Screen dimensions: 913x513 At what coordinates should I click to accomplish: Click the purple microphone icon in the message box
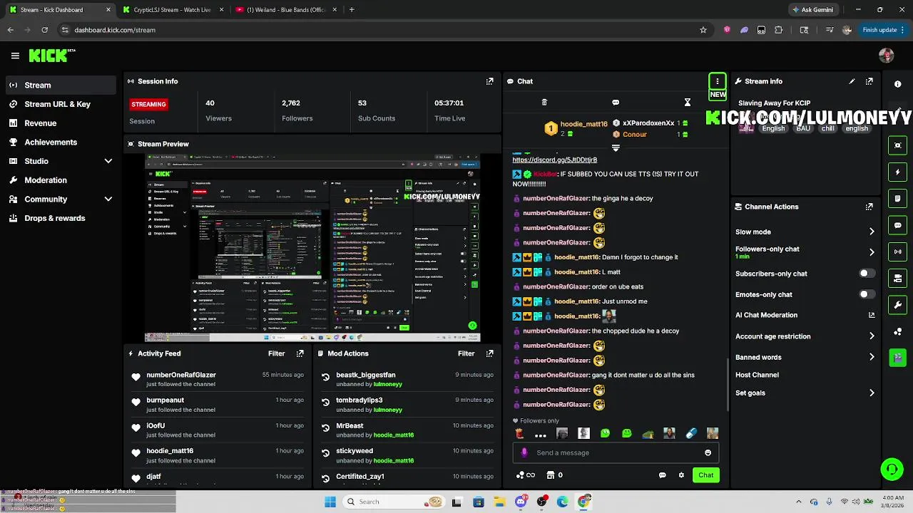point(524,452)
